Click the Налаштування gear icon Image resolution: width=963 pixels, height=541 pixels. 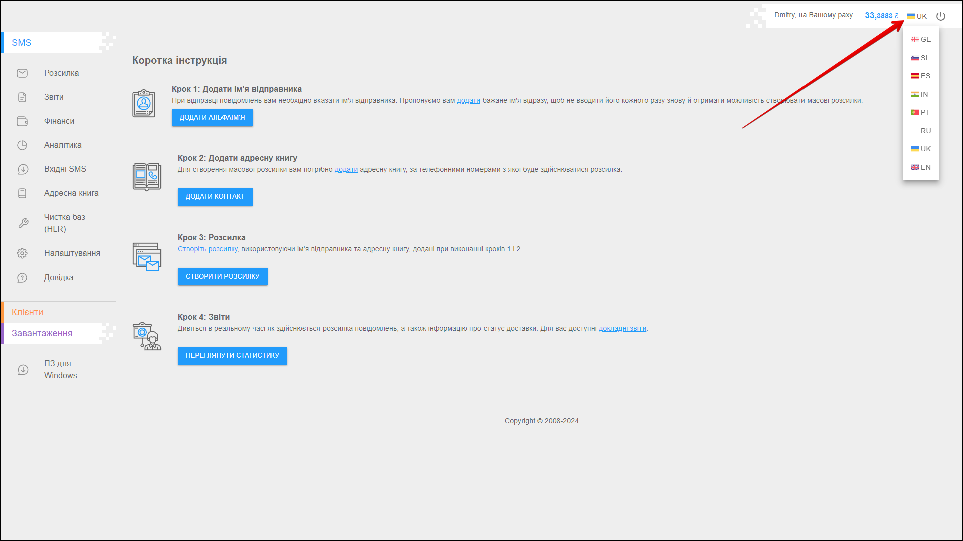pyautogui.click(x=22, y=253)
